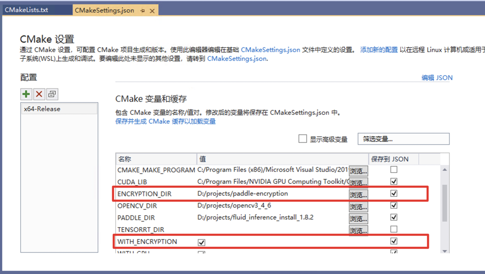This screenshot has width=485, height=274.
Task: Switch to the CMakeLists.txt tab
Action: pos(26,10)
